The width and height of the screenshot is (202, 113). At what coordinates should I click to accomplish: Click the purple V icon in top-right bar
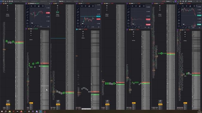pyautogui.click(x=175, y=1)
